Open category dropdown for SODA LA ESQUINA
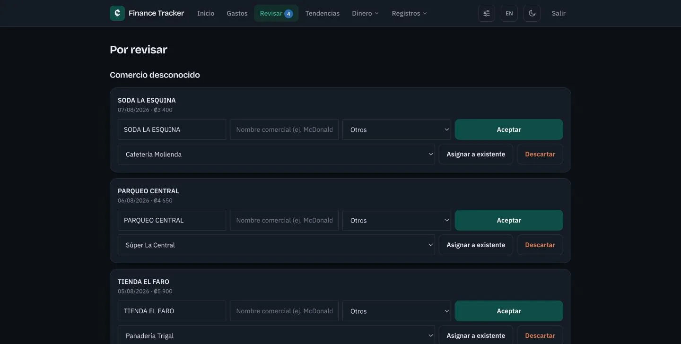This screenshot has height=344, width=681. [397, 129]
